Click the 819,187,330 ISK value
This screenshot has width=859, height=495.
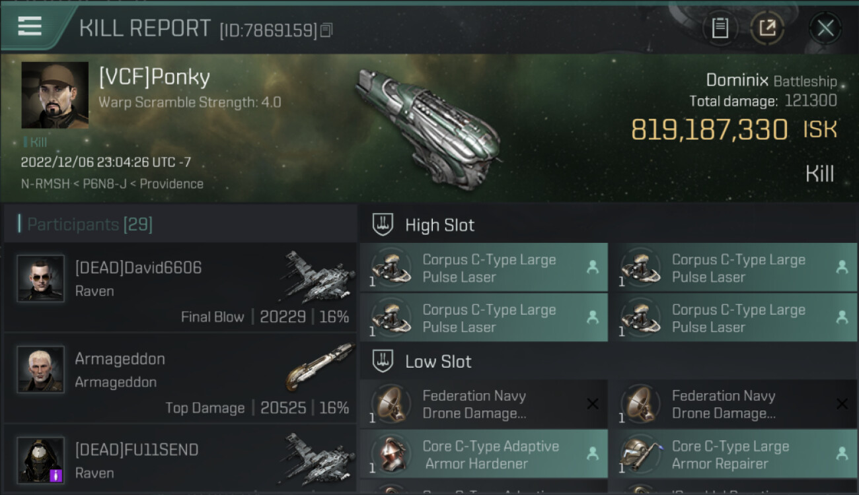tap(709, 130)
